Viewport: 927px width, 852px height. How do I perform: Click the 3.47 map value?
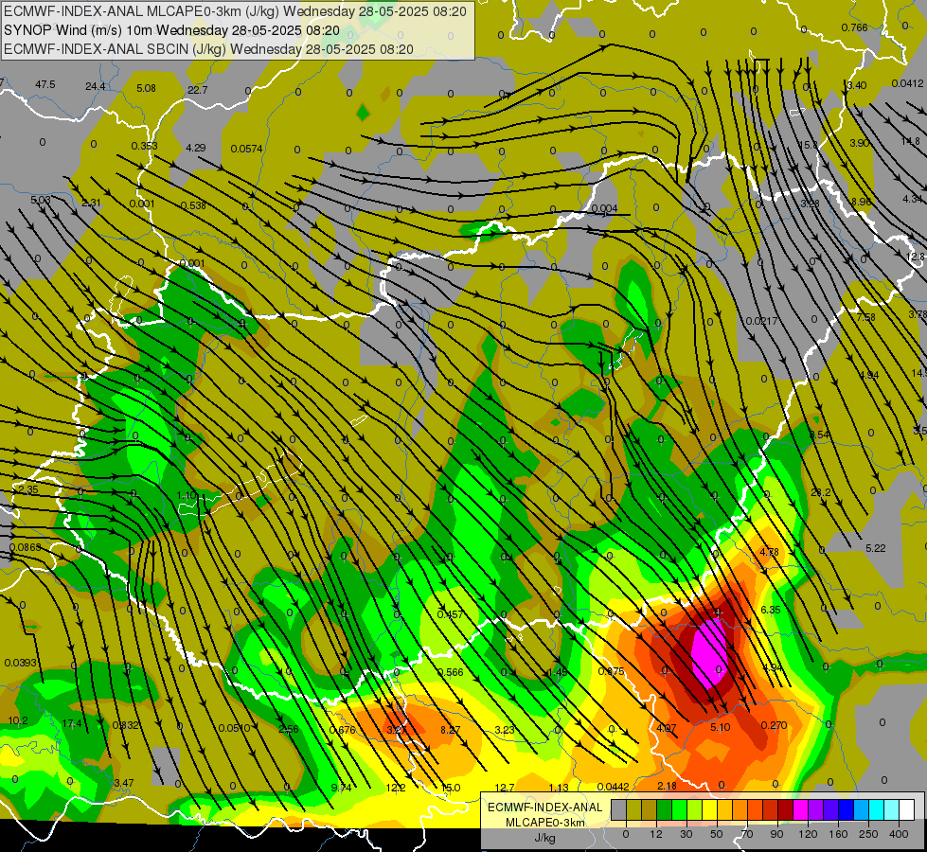point(123,783)
